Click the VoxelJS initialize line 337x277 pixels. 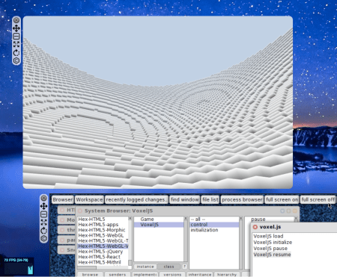pyautogui.click(x=273, y=242)
